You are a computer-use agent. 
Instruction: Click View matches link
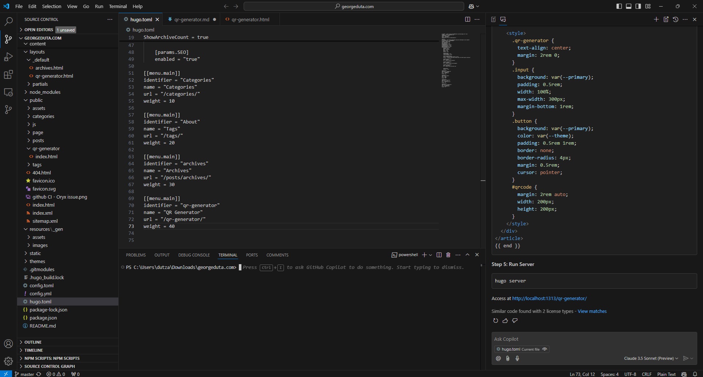pyautogui.click(x=592, y=311)
